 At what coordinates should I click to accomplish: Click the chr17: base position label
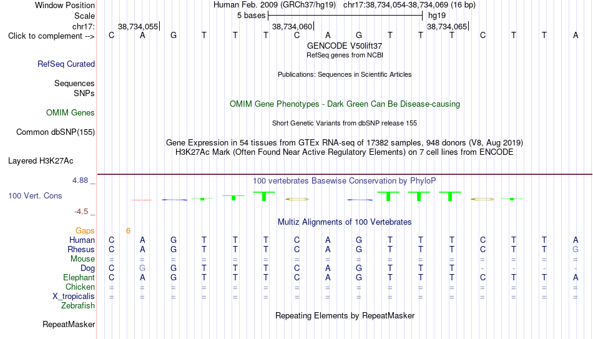83,26
